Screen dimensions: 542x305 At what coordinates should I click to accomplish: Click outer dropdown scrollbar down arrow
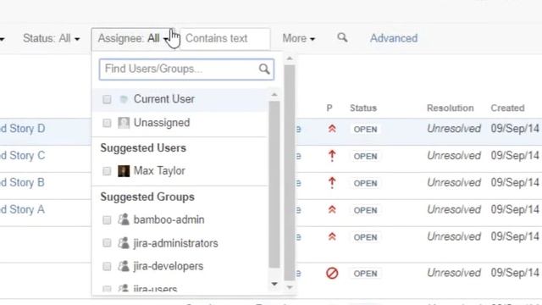pyautogui.click(x=290, y=287)
